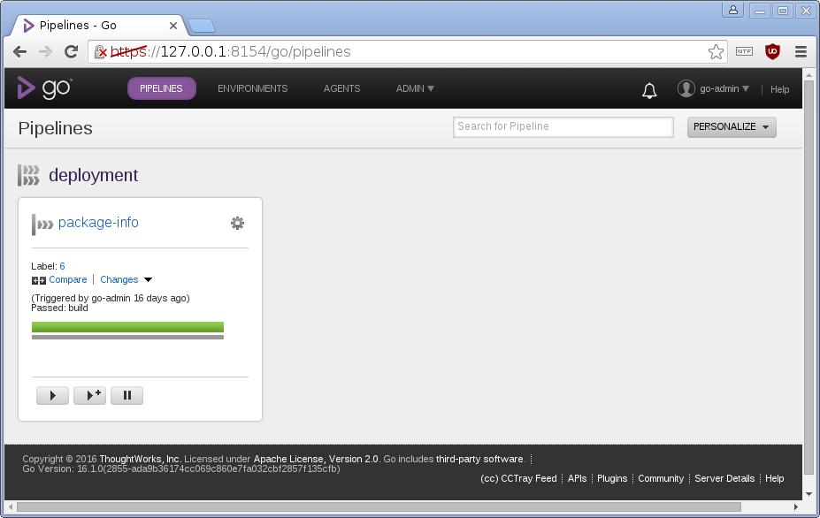Open the (cc) CCTray Feed link
This screenshot has height=518, width=820.
point(518,478)
